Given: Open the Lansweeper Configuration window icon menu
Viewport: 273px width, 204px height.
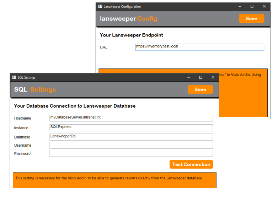Looking at the screenshot, I should tap(100, 6).
